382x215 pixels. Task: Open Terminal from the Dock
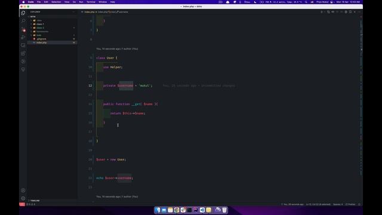pyautogui.click(x=189, y=210)
